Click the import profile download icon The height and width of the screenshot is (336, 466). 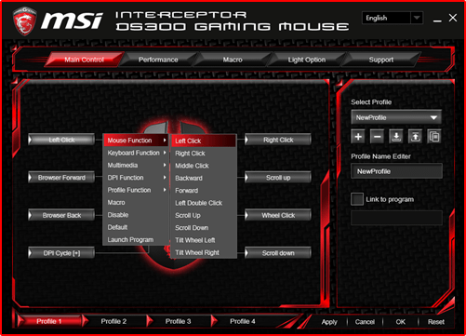pos(396,137)
